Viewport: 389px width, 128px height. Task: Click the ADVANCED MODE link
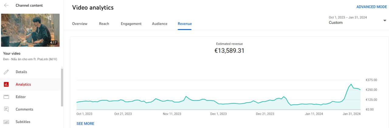pyautogui.click(x=371, y=7)
